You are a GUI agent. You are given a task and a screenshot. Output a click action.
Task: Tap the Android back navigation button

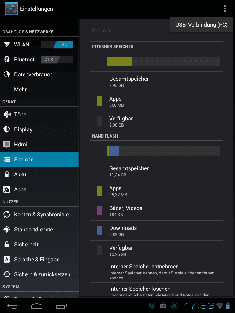[12, 306]
